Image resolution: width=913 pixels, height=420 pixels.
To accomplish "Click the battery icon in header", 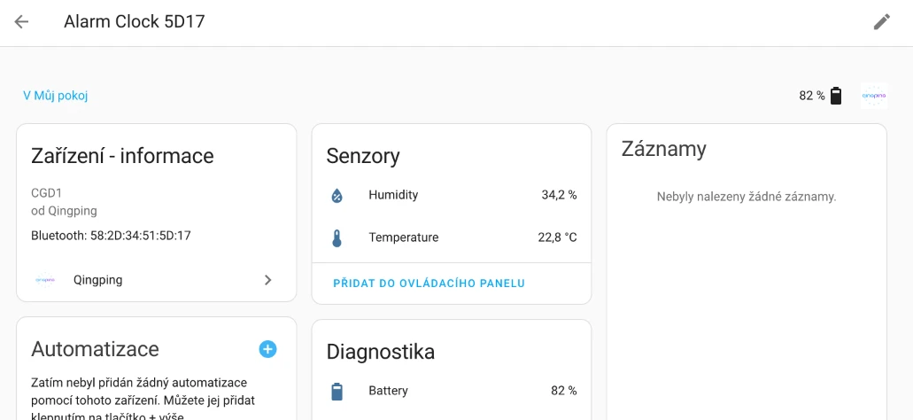I will click(x=836, y=96).
